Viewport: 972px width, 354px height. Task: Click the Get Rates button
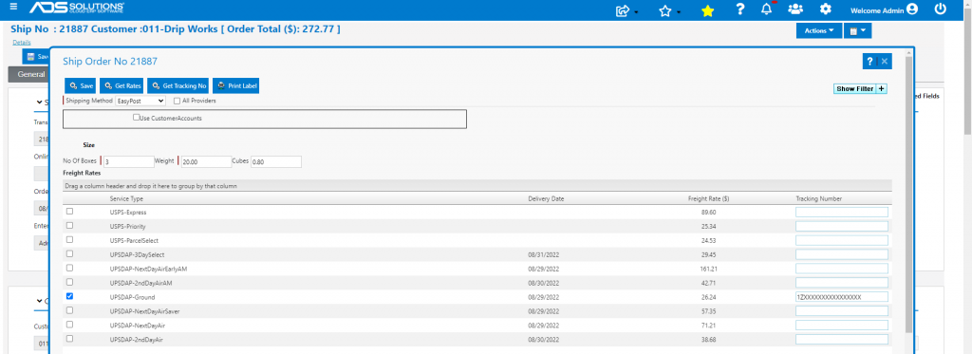coord(122,85)
